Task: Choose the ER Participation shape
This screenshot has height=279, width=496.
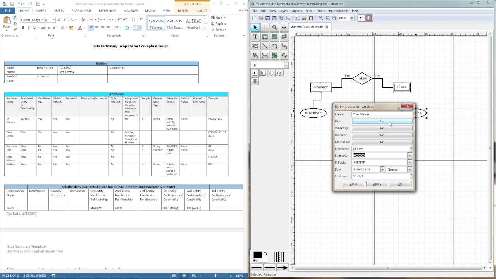Action: [x=255, y=81]
